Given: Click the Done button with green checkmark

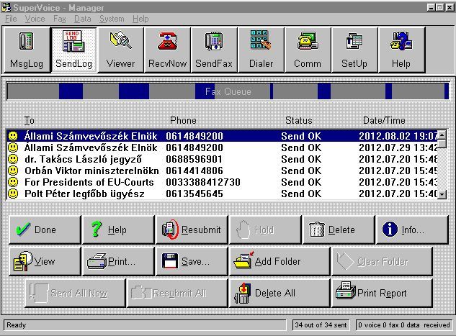Looking at the screenshot, I should 45,230.
